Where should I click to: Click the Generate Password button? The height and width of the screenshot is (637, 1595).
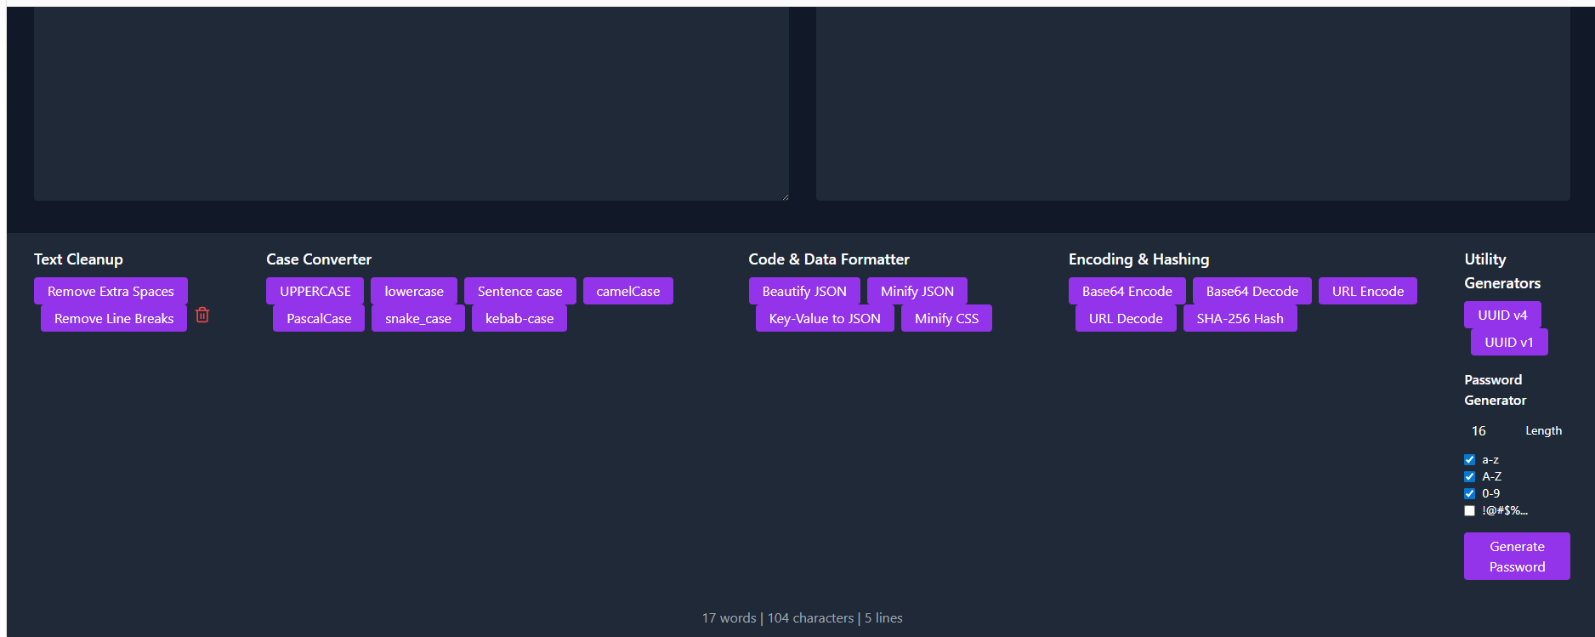click(x=1517, y=556)
